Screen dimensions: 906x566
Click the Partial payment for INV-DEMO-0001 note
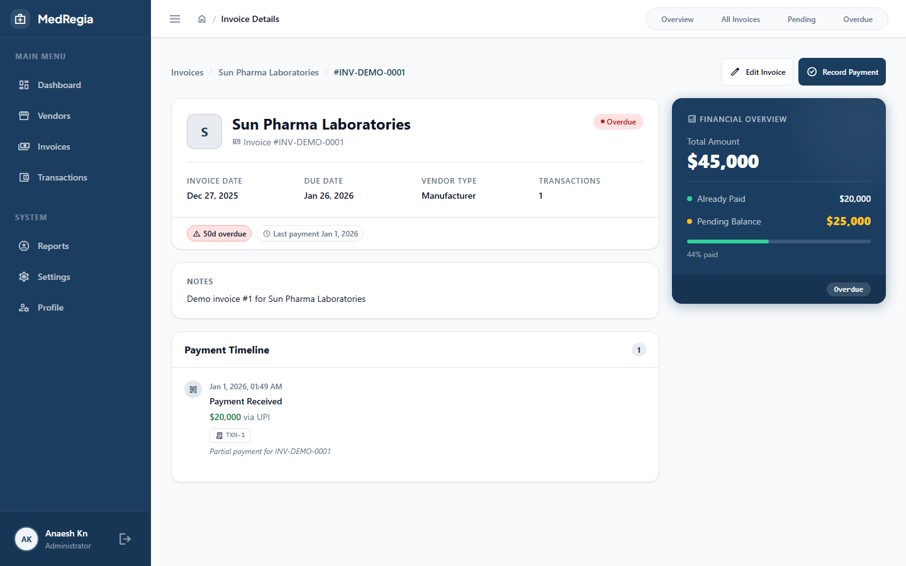(x=270, y=452)
